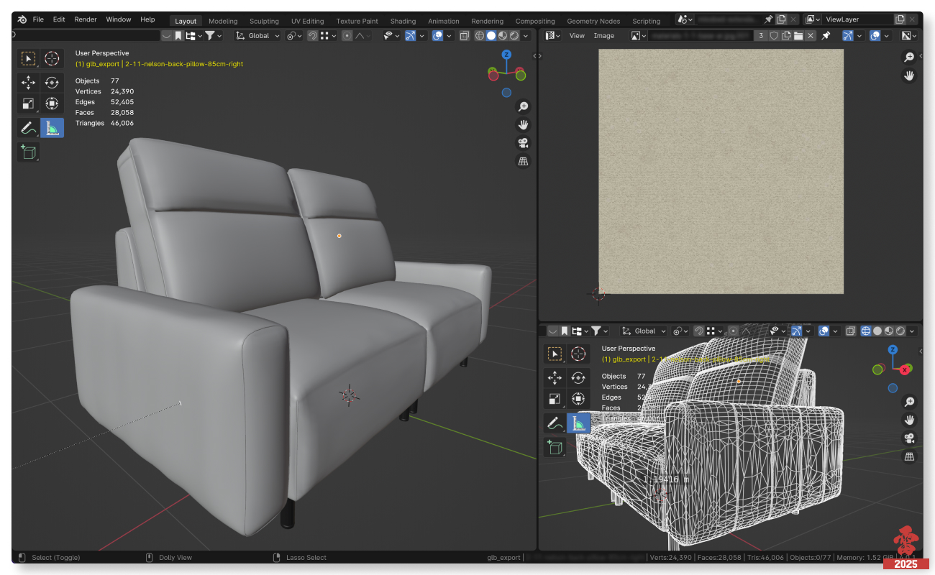935x575 pixels.
Task: Expand the shading options arrow in the small viewport
Action: click(912, 331)
